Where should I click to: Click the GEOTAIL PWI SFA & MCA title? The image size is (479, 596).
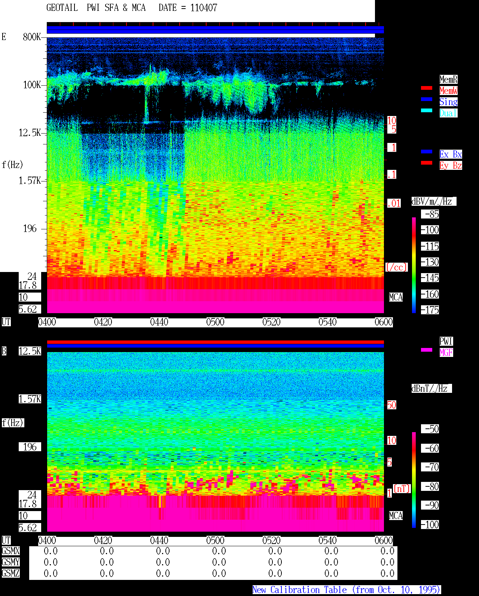[96, 8]
